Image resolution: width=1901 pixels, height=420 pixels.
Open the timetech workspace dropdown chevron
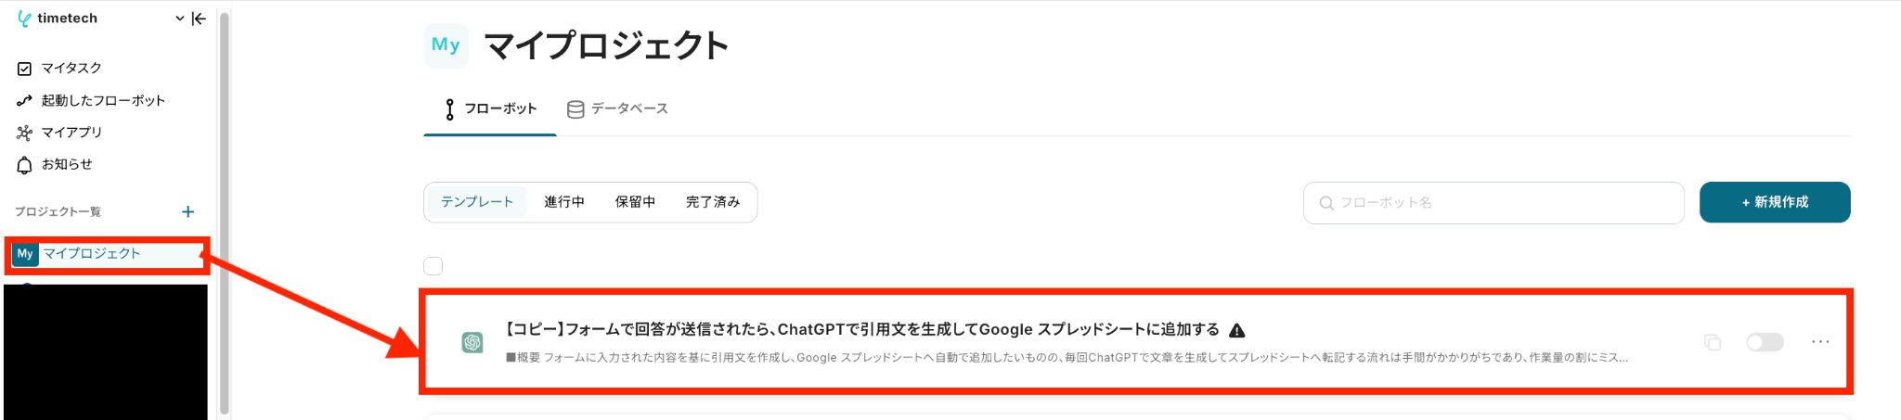click(x=179, y=19)
